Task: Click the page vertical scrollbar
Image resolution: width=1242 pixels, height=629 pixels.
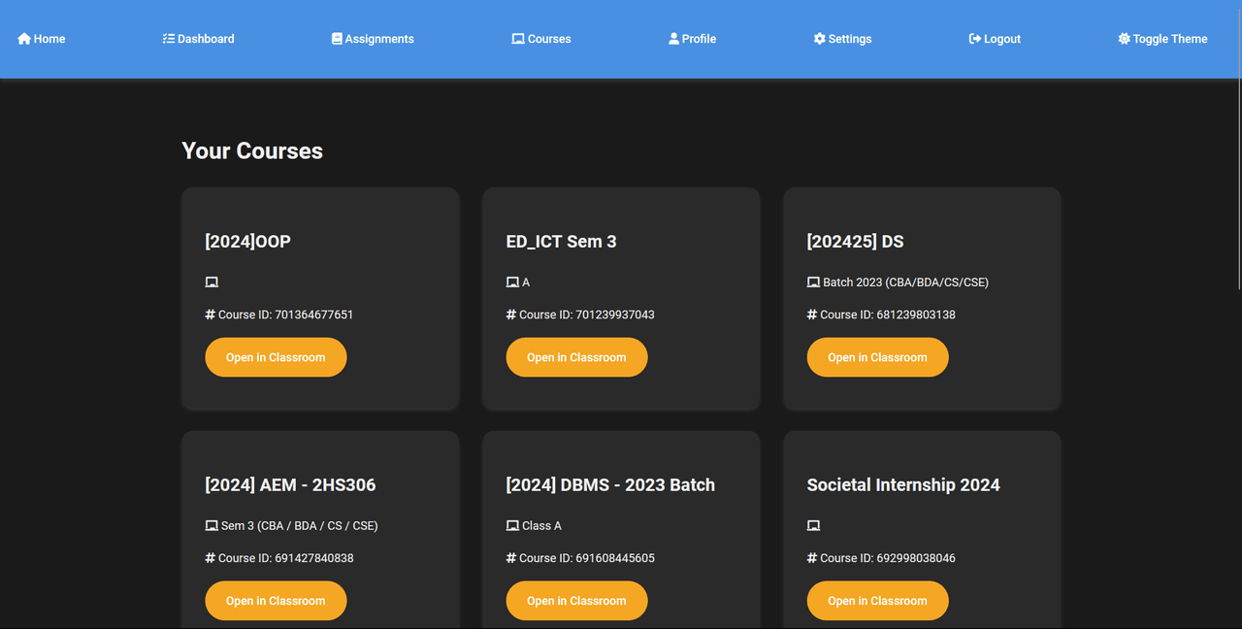Action: (x=1237, y=194)
